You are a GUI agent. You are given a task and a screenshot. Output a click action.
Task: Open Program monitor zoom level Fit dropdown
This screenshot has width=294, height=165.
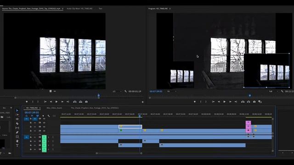[172, 91]
